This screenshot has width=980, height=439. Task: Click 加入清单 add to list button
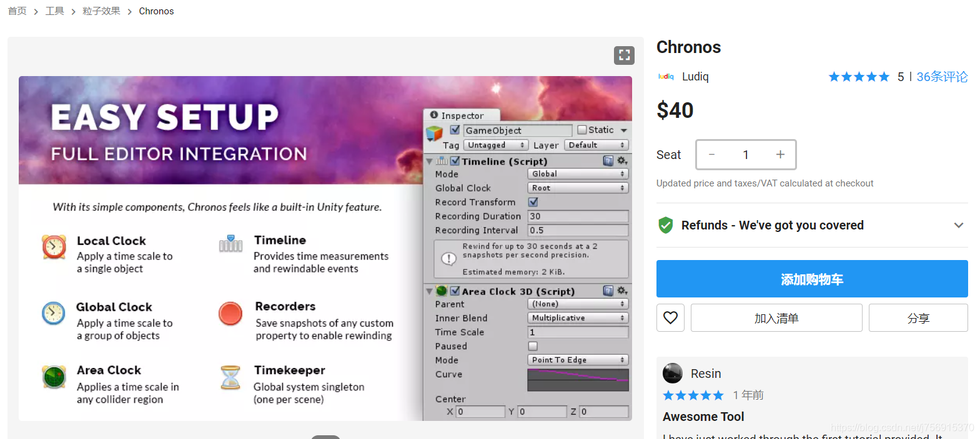[x=776, y=318]
